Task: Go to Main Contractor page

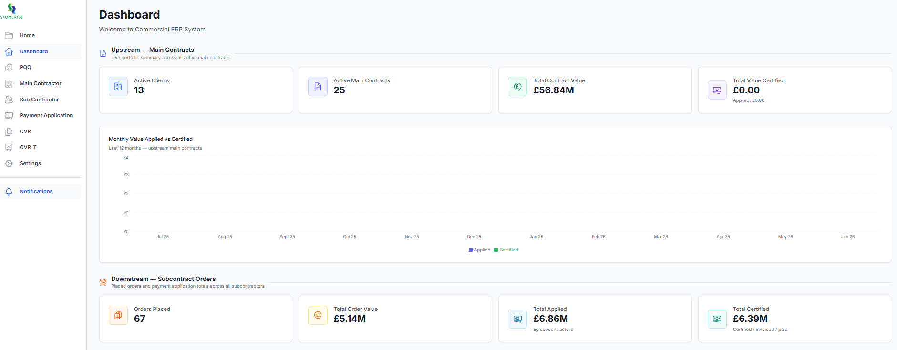Action: click(41, 83)
